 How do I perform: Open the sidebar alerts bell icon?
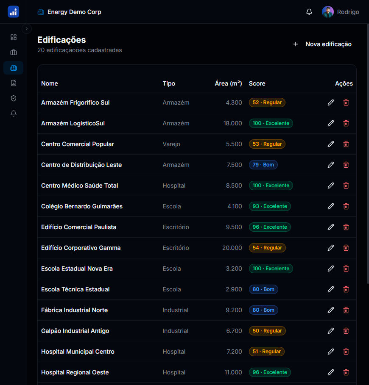[13, 114]
